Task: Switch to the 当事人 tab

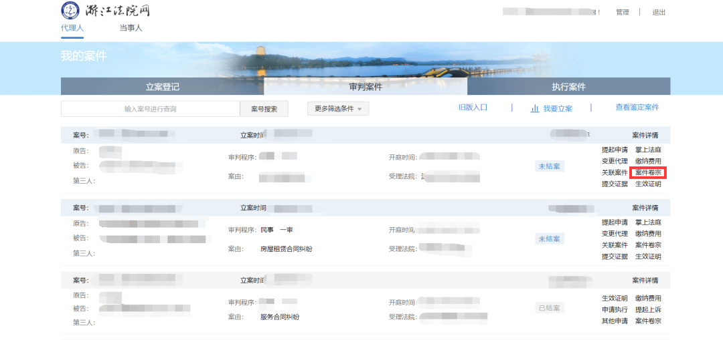Action: pos(131,27)
